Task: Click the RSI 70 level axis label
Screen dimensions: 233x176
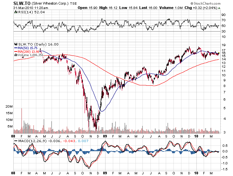Action: tap(222, 20)
